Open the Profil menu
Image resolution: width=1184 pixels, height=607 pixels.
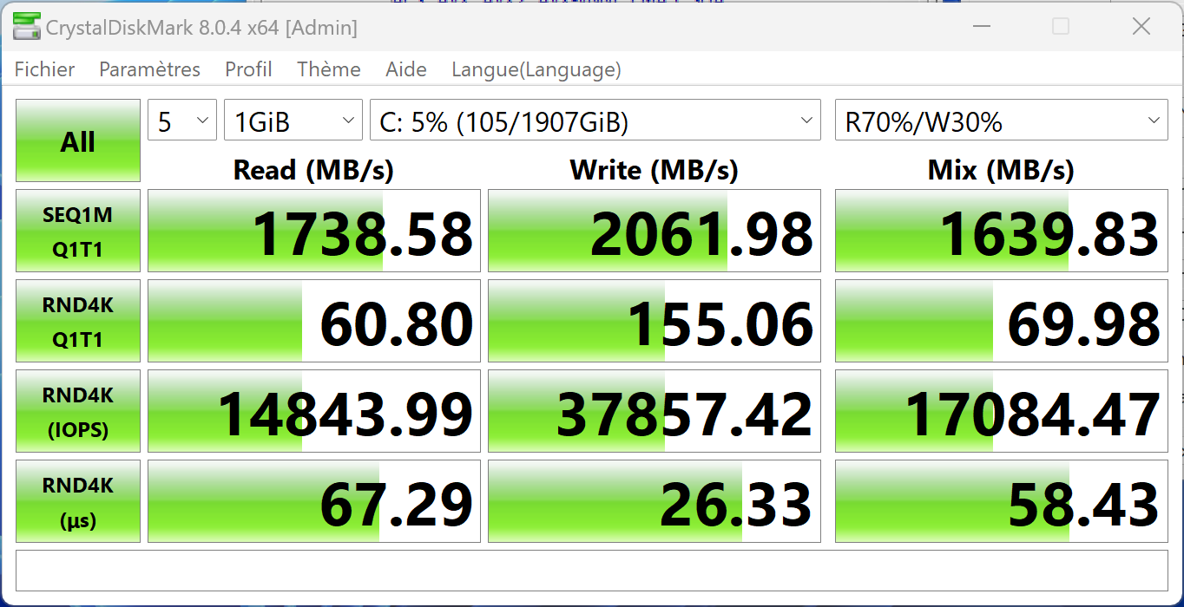tap(248, 69)
